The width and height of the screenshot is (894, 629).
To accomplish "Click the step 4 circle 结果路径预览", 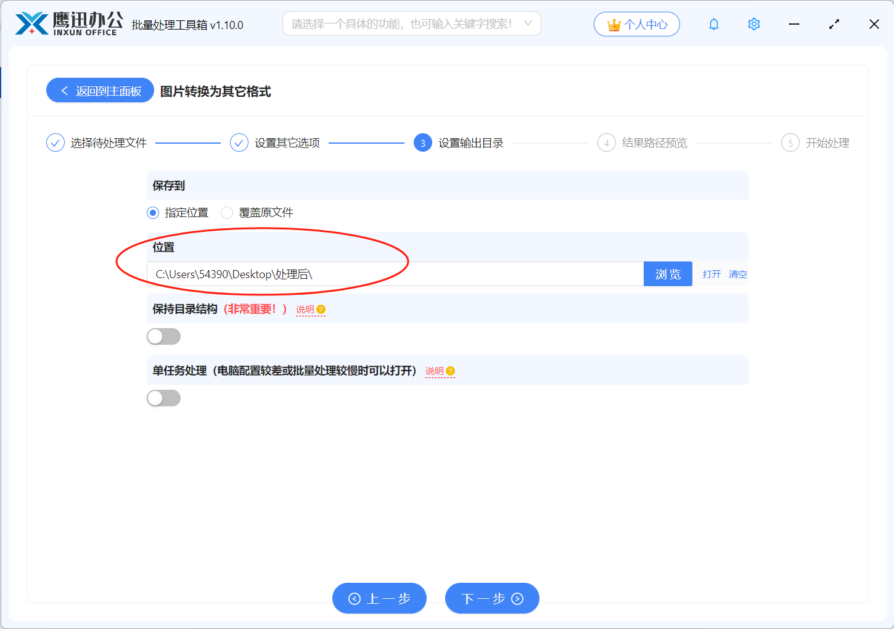I will (606, 143).
